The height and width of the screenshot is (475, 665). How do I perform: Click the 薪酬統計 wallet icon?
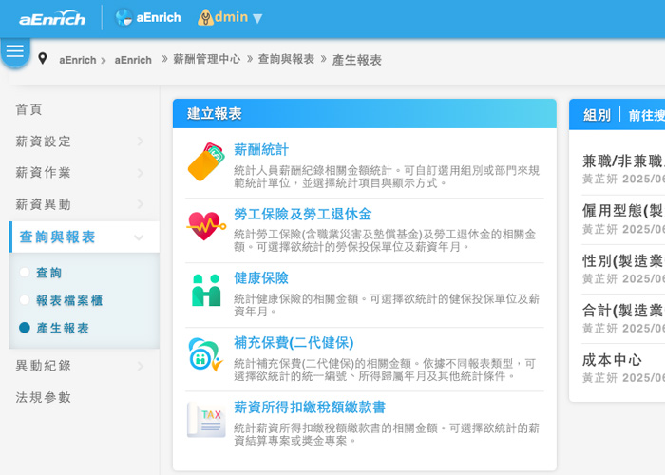click(x=206, y=162)
